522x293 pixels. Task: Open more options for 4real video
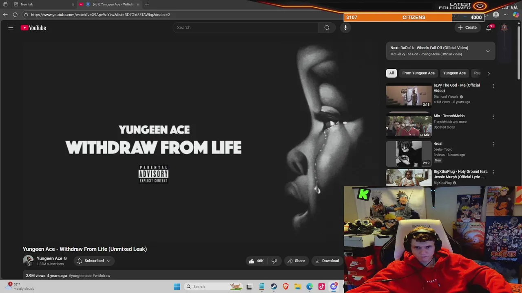493,144
